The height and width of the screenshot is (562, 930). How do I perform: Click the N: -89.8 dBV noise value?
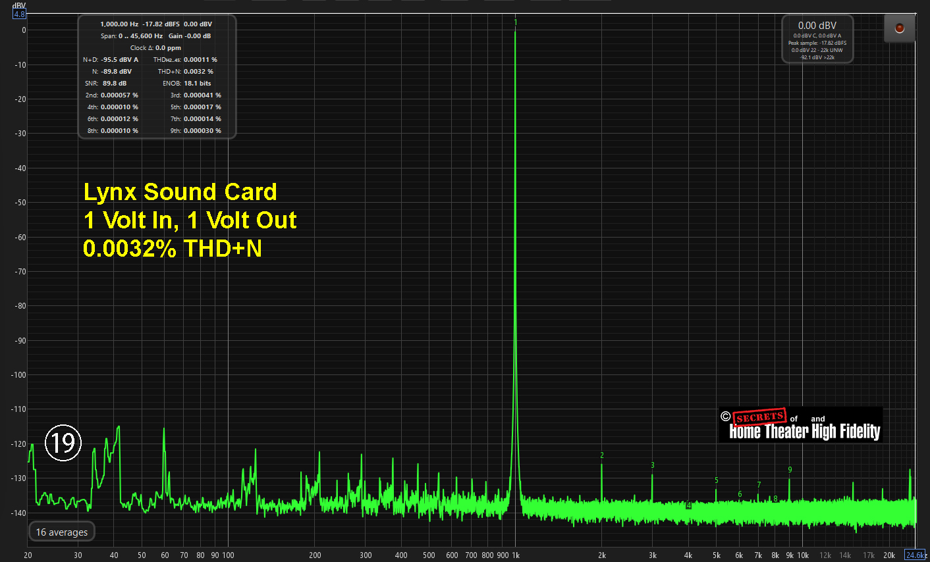(x=116, y=71)
